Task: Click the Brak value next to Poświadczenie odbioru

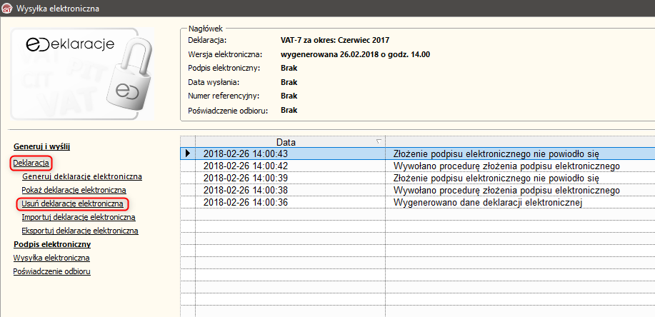Action: (x=289, y=110)
